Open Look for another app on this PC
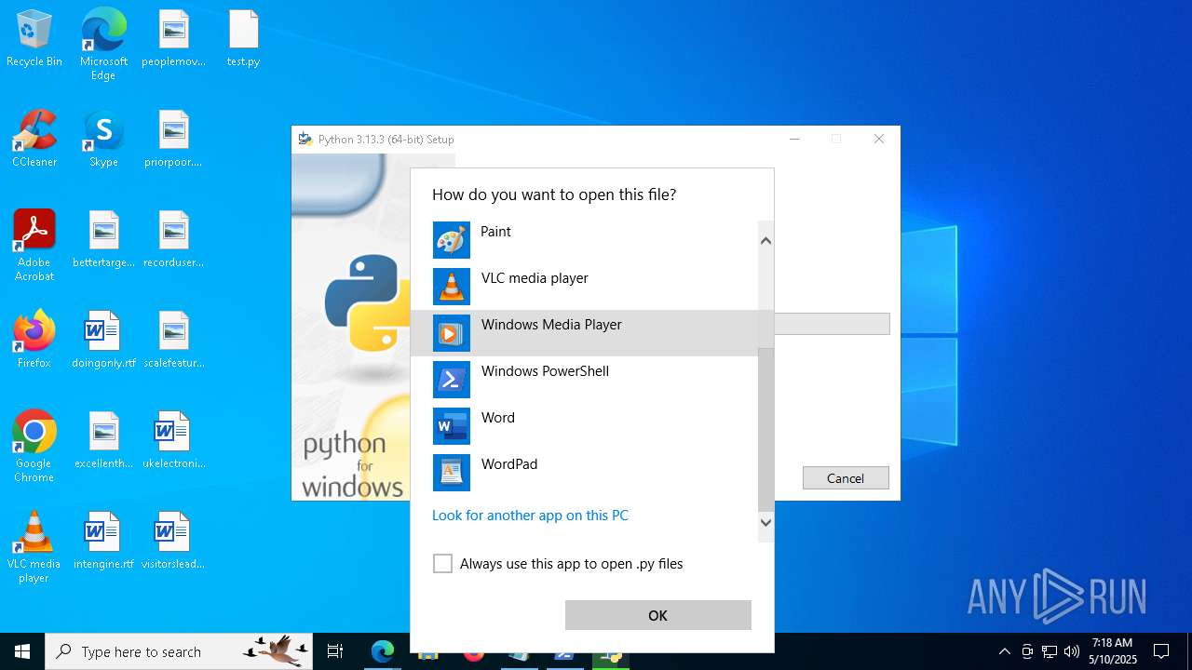 530,516
